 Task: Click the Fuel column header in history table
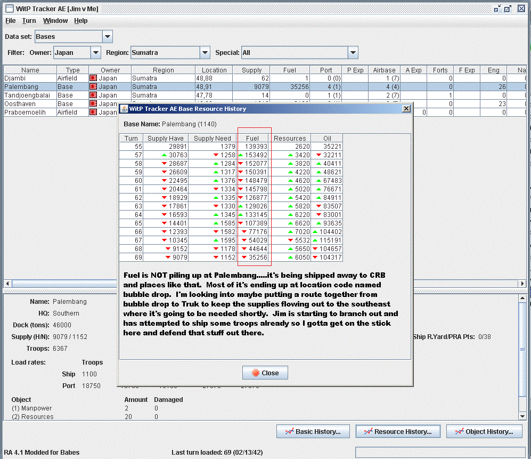point(252,138)
